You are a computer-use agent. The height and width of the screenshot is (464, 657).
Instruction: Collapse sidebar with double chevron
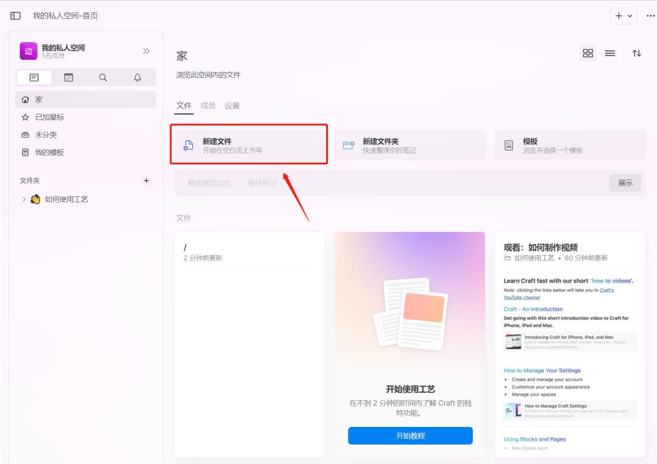pyautogui.click(x=146, y=51)
